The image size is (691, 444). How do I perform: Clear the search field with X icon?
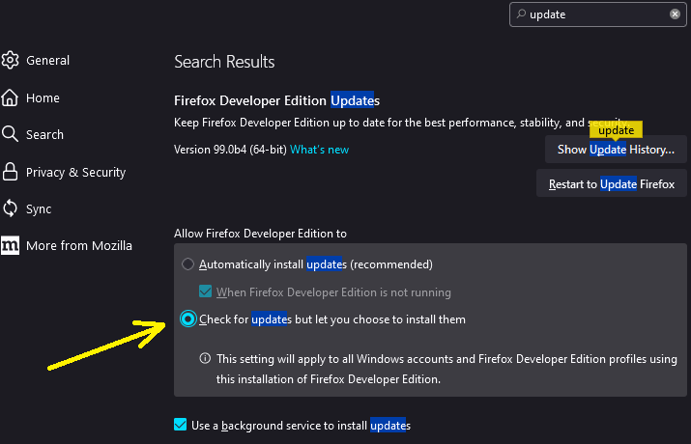675,14
